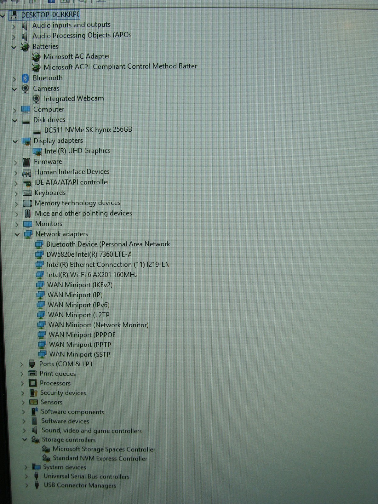Image resolution: width=378 pixels, height=504 pixels.
Task: Expand the Monitors category
Action: 17,224
